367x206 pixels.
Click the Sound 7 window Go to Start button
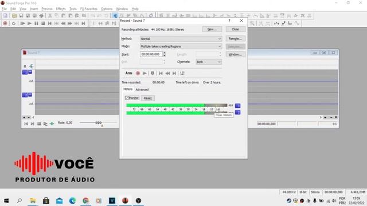point(26,124)
